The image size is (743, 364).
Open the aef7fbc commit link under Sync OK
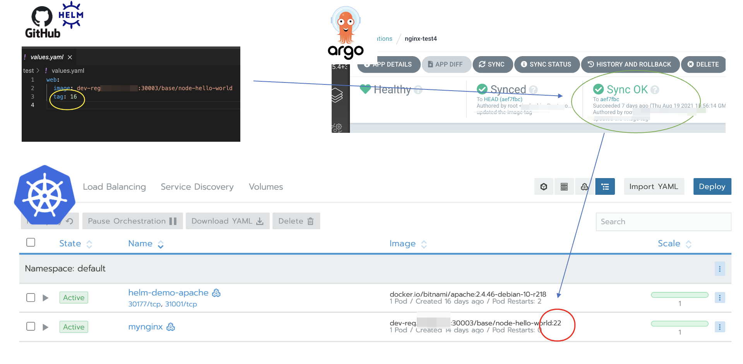click(609, 99)
